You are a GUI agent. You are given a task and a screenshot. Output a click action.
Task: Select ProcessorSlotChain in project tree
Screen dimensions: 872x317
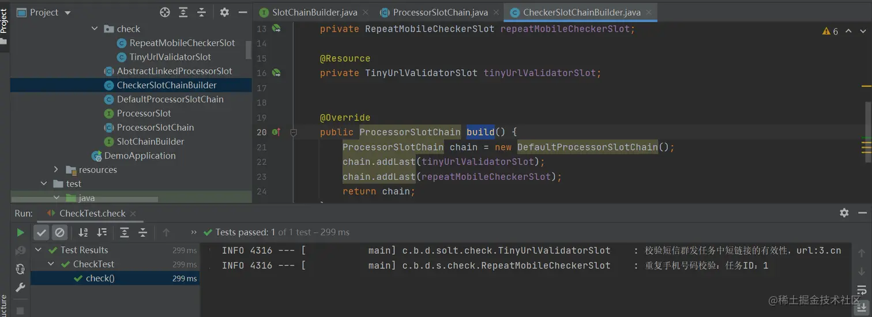(155, 127)
